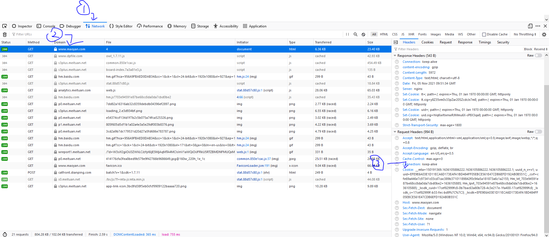Open Style Editor tab

(x=121, y=26)
